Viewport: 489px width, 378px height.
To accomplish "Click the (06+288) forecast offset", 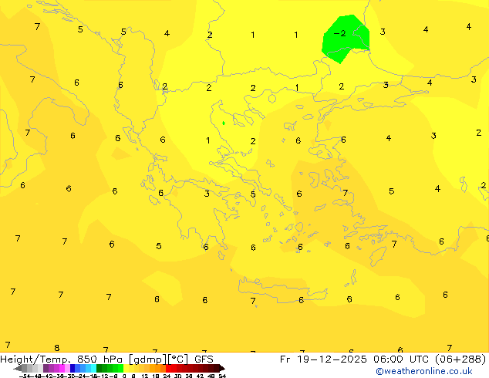I will (460, 359).
